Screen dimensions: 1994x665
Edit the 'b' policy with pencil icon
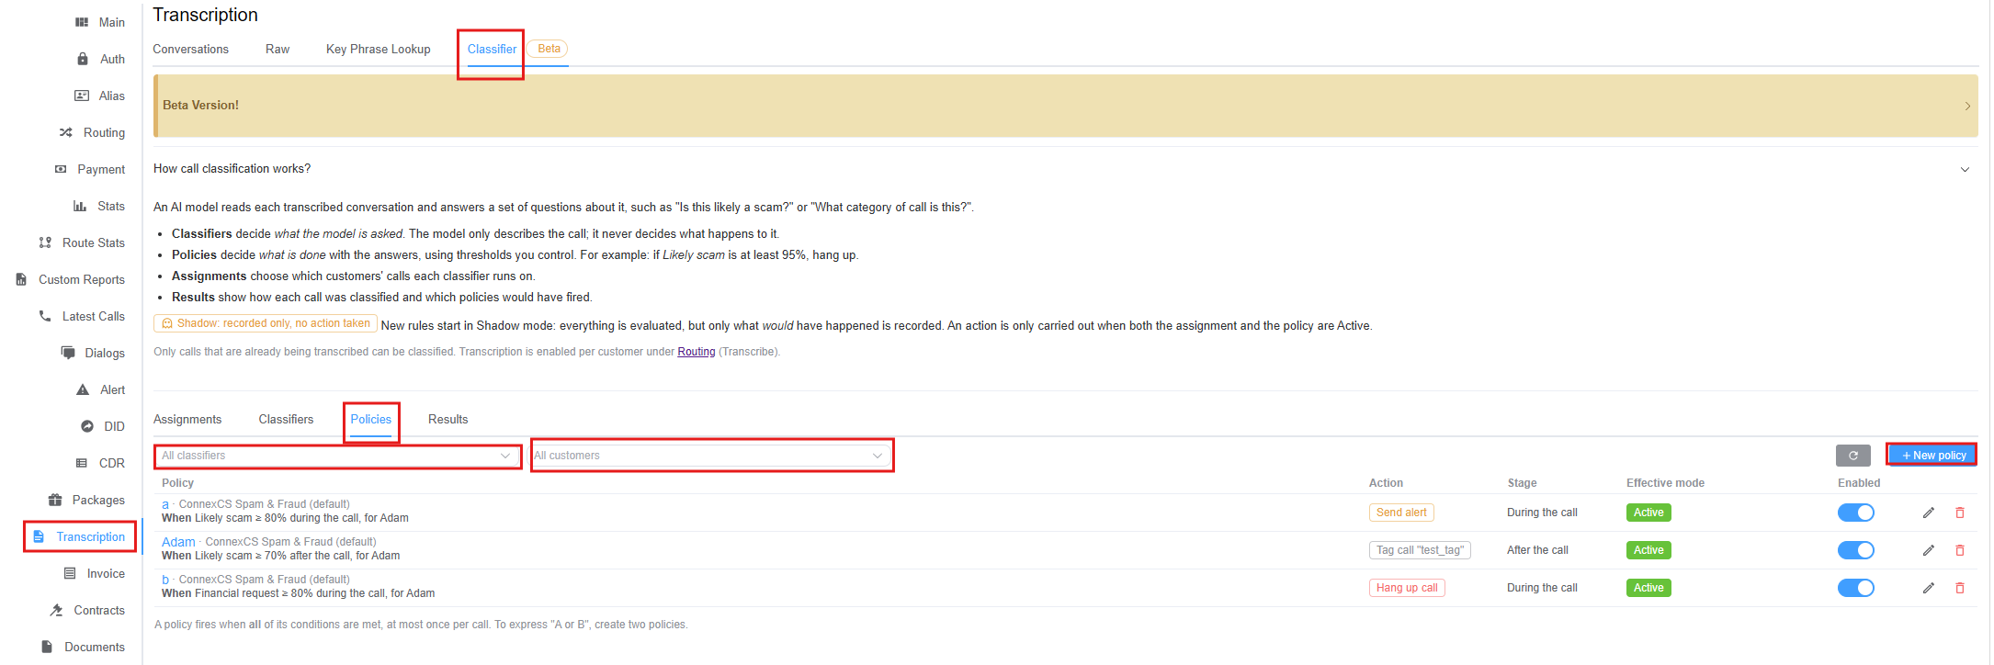(x=1928, y=588)
